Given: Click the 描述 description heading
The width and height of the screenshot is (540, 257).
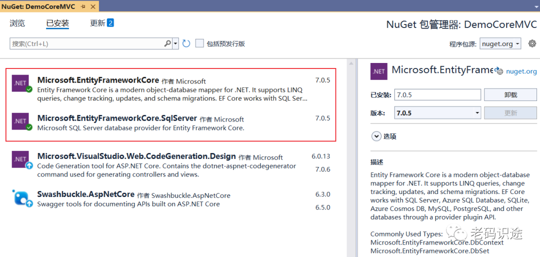Looking at the screenshot, I should click(377, 162).
